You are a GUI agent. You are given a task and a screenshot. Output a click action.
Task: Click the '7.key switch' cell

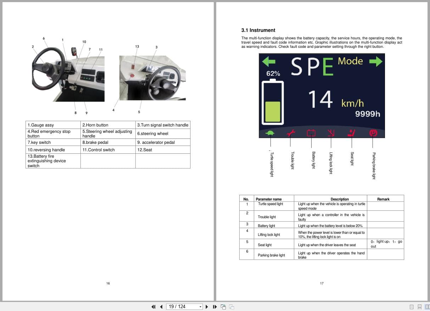[53, 142]
